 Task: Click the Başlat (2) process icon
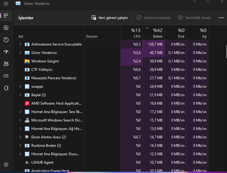[x=27, y=95]
